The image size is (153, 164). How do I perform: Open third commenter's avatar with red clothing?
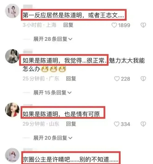(12, 110)
